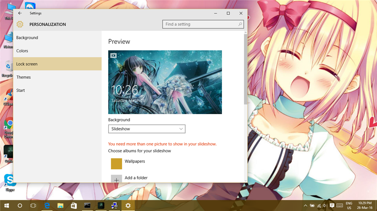The width and height of the screenshot is (377, 211).
Task: Open the Command Prompt taskbar icon
Action: tap(87, 205)
